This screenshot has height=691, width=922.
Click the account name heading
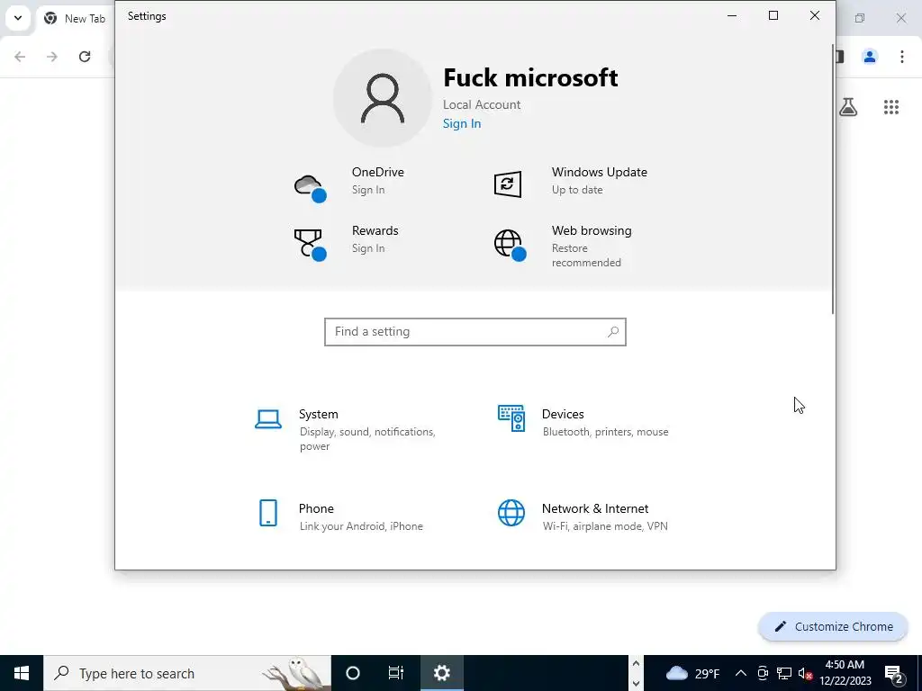[530, 77]
